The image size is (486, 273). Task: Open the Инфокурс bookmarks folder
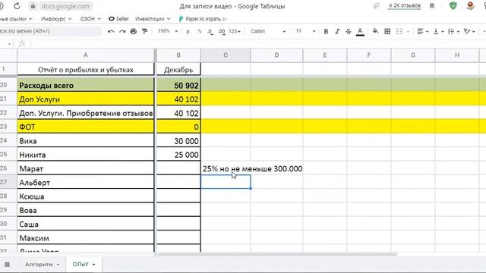(x=56, y=19)
